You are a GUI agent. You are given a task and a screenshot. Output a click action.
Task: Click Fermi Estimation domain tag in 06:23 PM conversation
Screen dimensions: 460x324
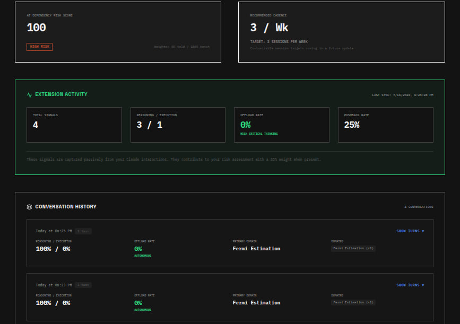coord(353,302)
